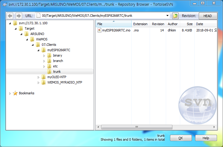Select the myOLED-NTP tree item label
223x147 pixels.
click(x=57, y=77)
